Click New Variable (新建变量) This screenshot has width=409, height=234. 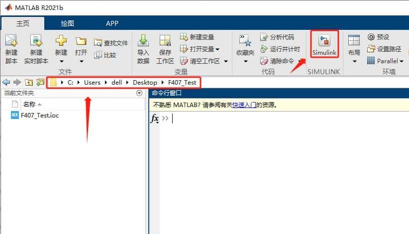coord(198,37)
